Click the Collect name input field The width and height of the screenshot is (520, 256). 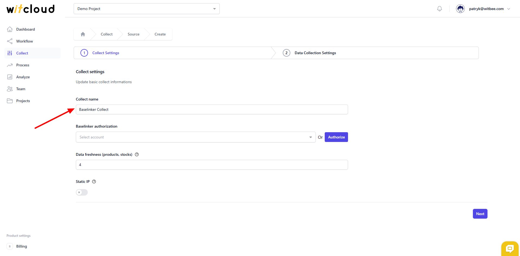coord(212,109)
